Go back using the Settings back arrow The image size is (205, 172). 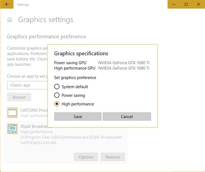point(6,4)
